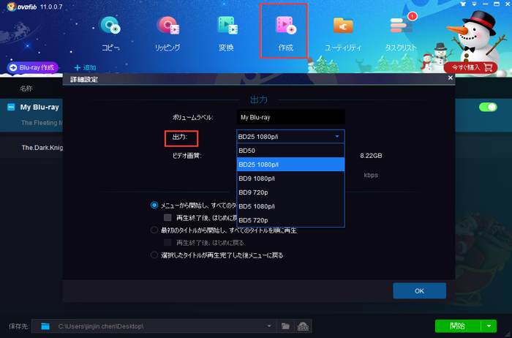Select BD9 1080p/i from the output list
512x338 pixels.
click(290, 179)
